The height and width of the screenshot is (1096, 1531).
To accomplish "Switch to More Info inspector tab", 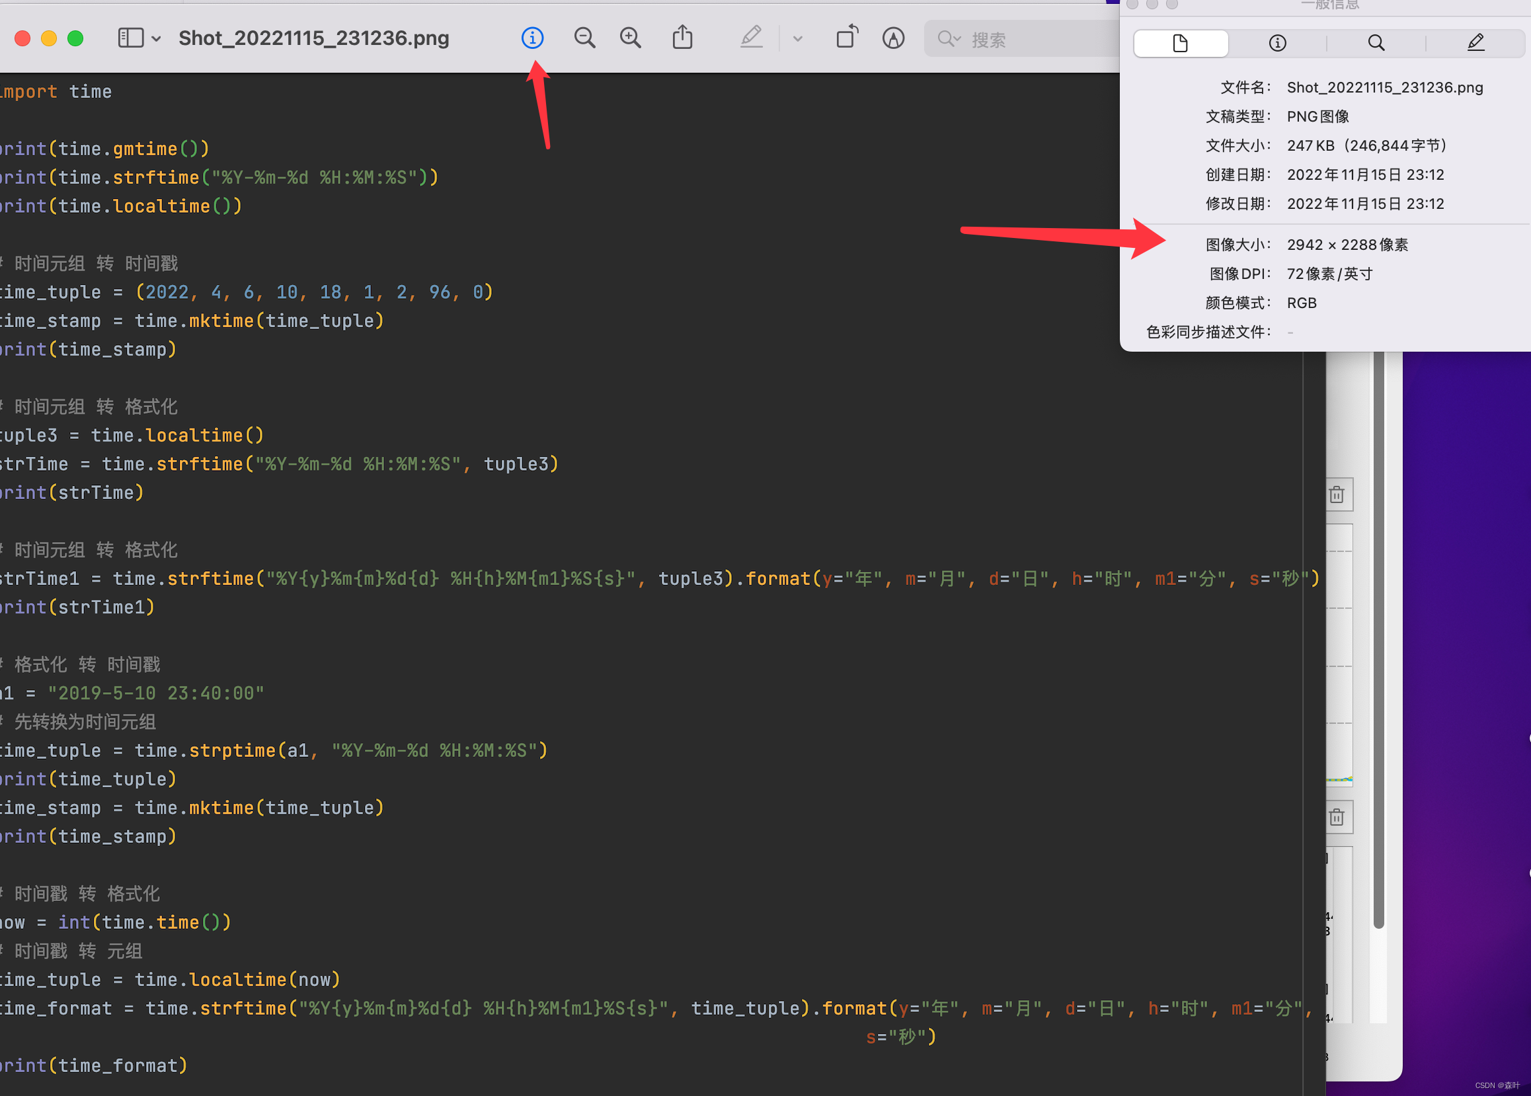I will [1277, 43].
